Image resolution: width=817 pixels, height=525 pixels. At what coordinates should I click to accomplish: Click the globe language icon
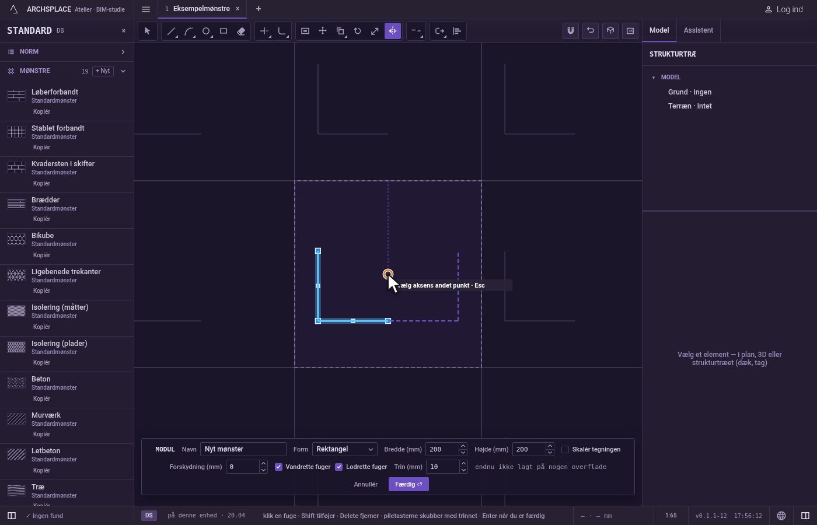[x=781, y=516]
